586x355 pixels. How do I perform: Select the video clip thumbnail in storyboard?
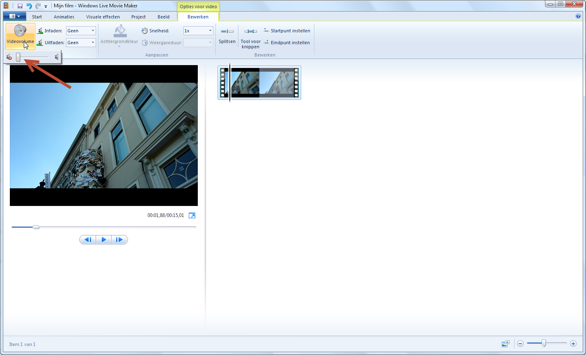(259, 83)
